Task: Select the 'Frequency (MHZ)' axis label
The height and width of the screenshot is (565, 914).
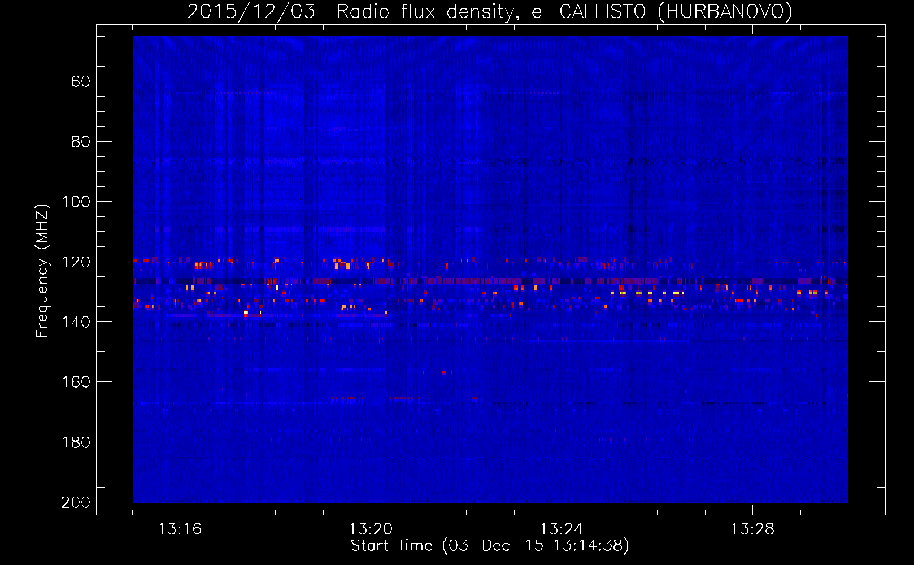Action: [x=42, y=271]
